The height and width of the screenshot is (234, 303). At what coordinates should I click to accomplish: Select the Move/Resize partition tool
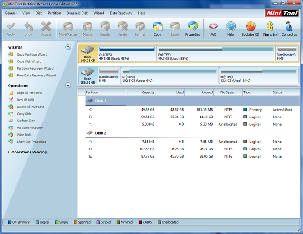(x=68, y=29)
